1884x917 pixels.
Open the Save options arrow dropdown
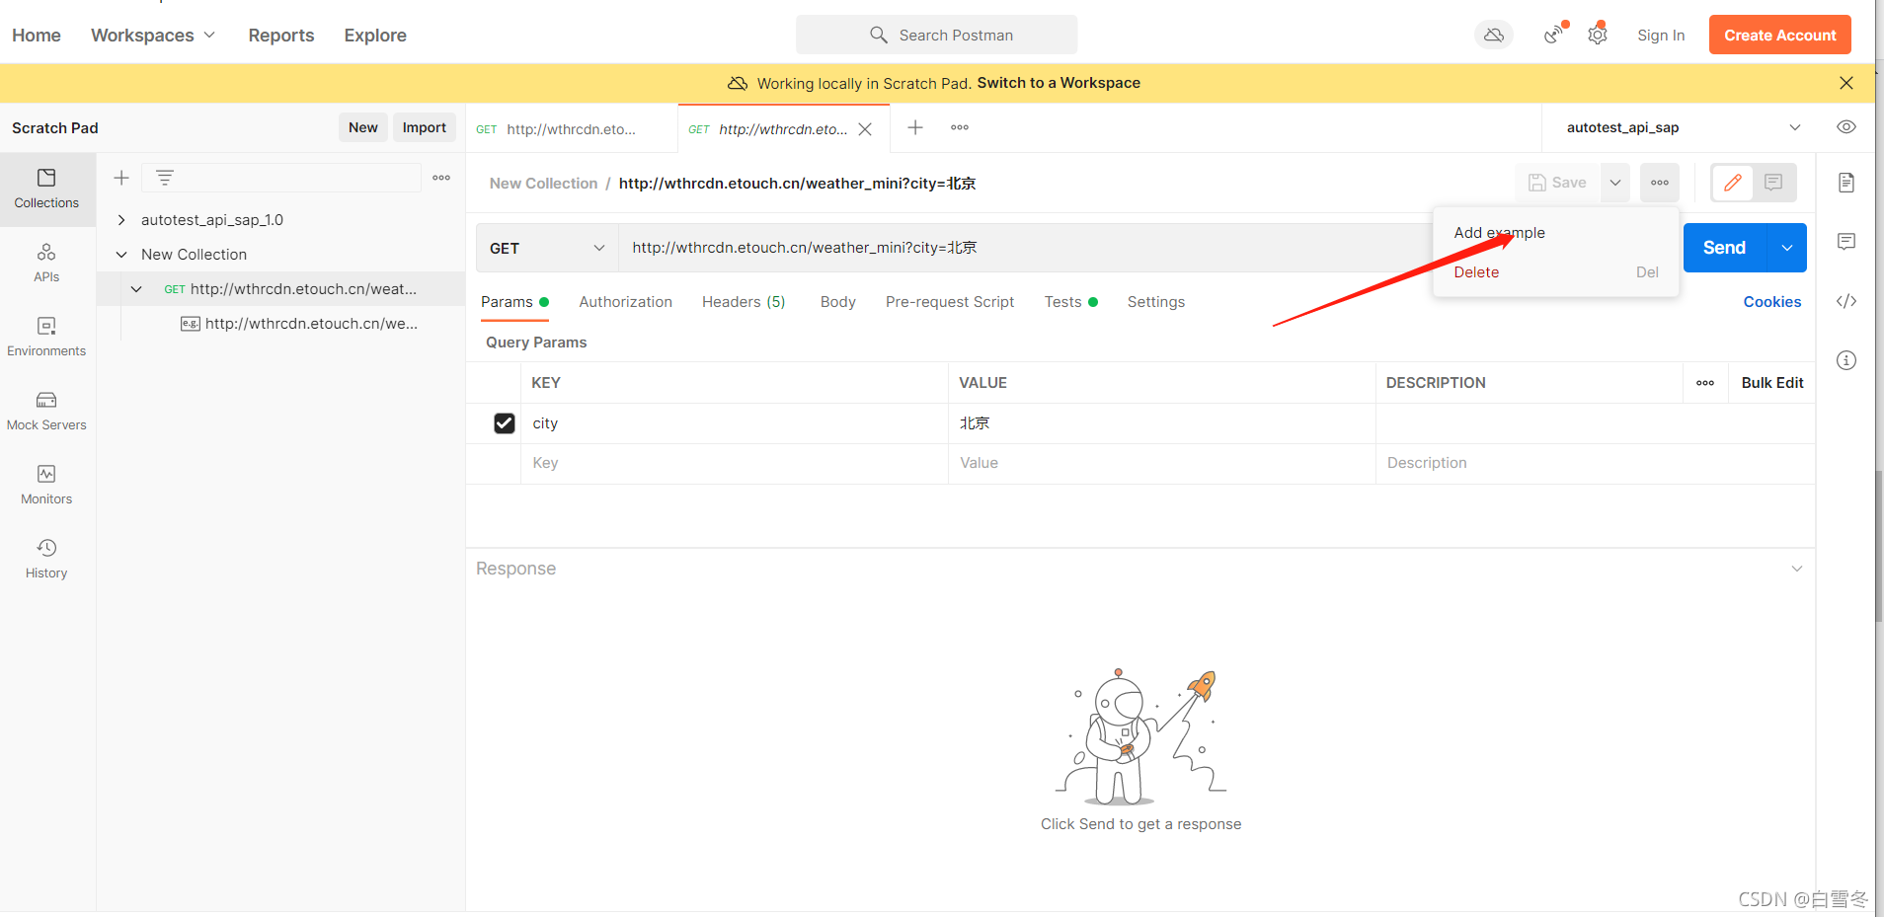(1615, 183)
